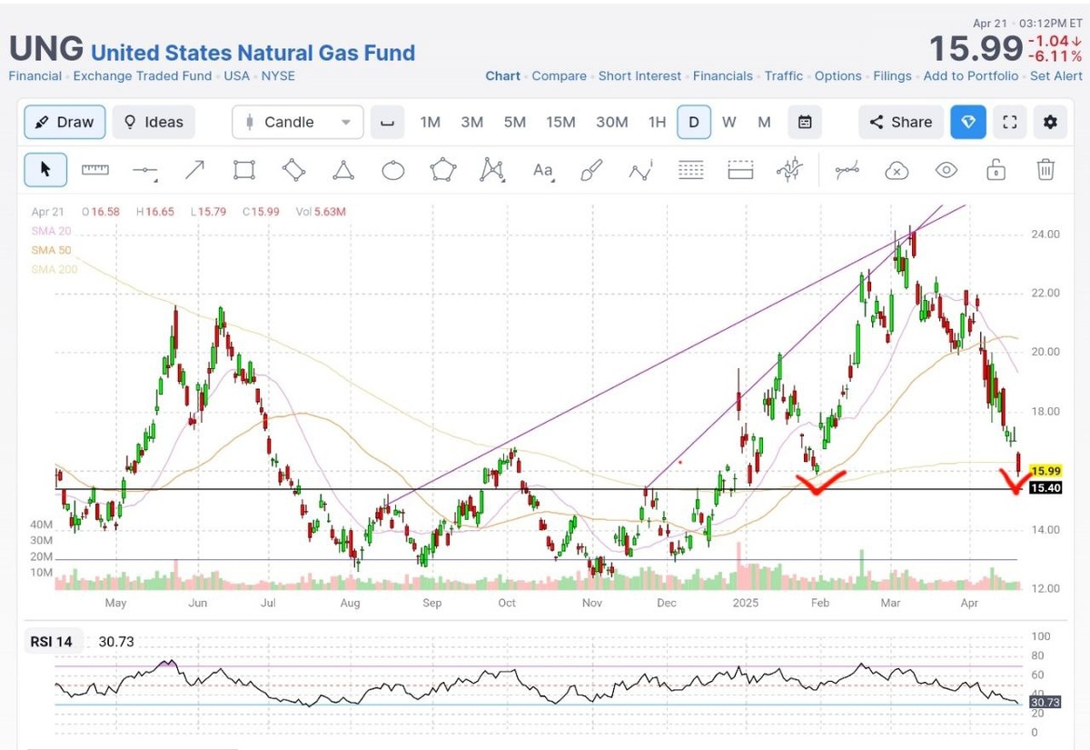Click Exchange Traded Fund link
The image size is (1090, 750).
point(143,76)
